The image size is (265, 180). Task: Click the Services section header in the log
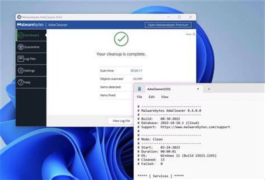[x=160, y=176]
